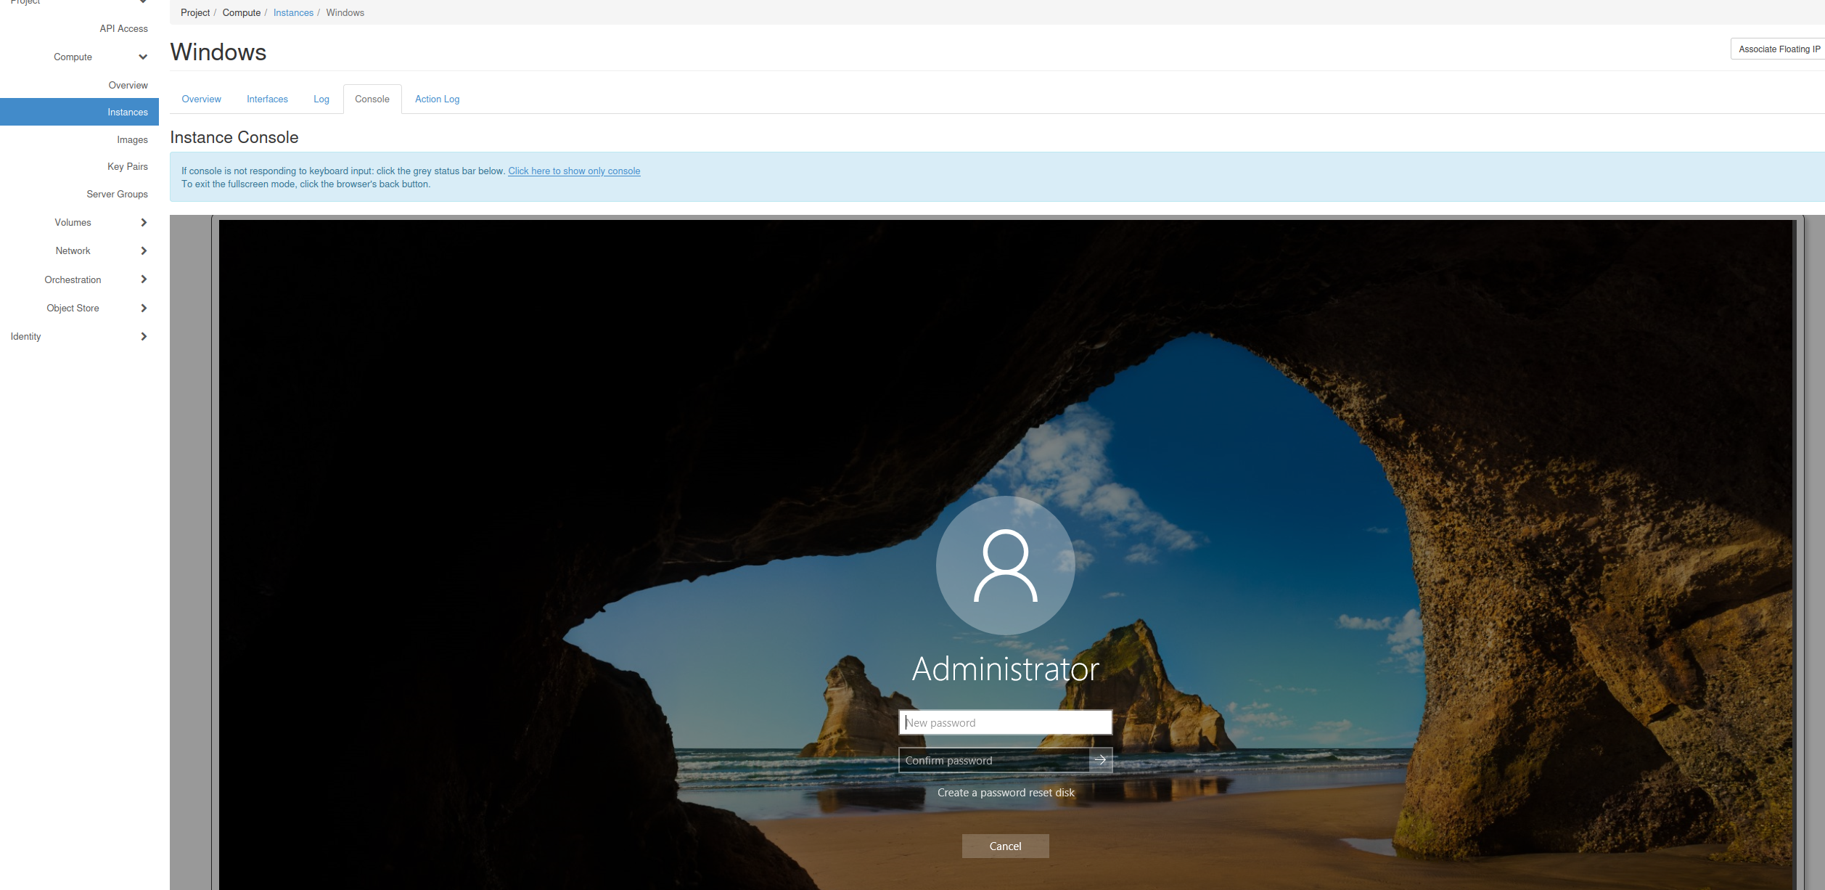Switch to the Overview tab
Viewport: 1825px width, 890px height.
coord(201,99)
